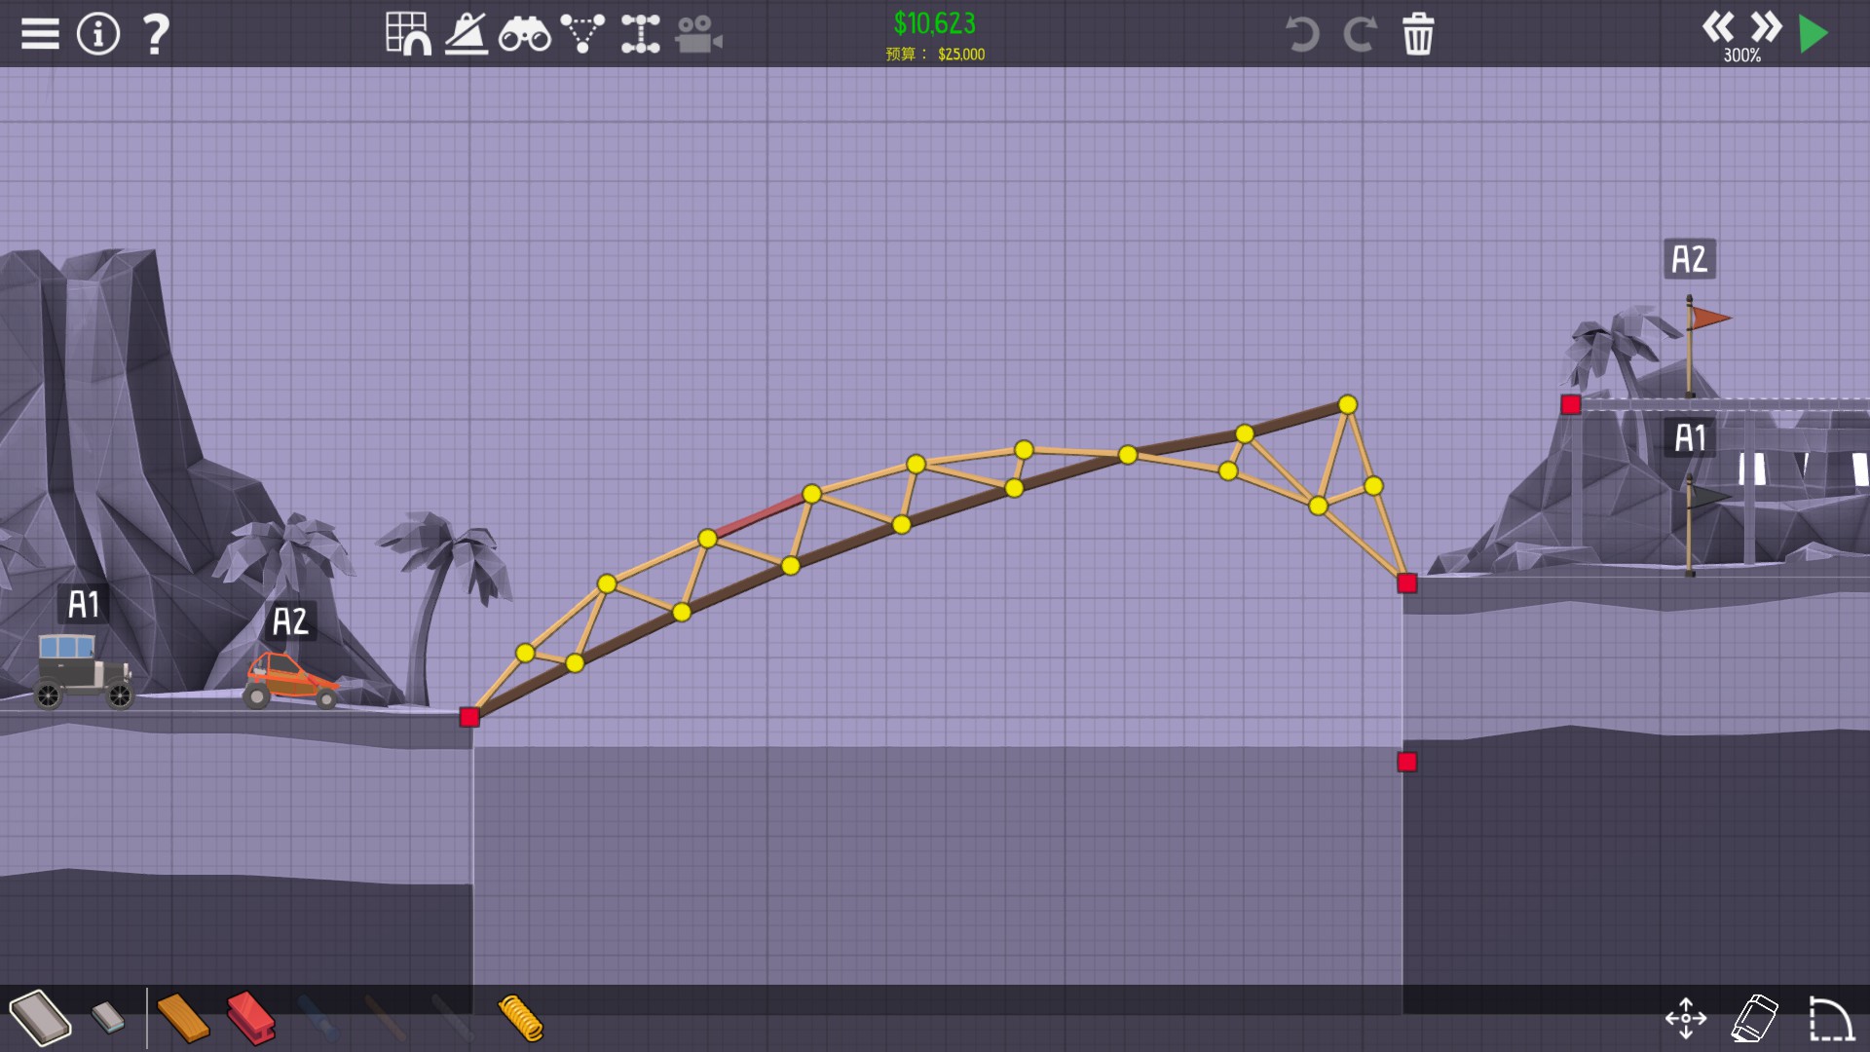The image size is (1870, 1052).
Task: Click the undo arrow
Action: coord(1301,34)
